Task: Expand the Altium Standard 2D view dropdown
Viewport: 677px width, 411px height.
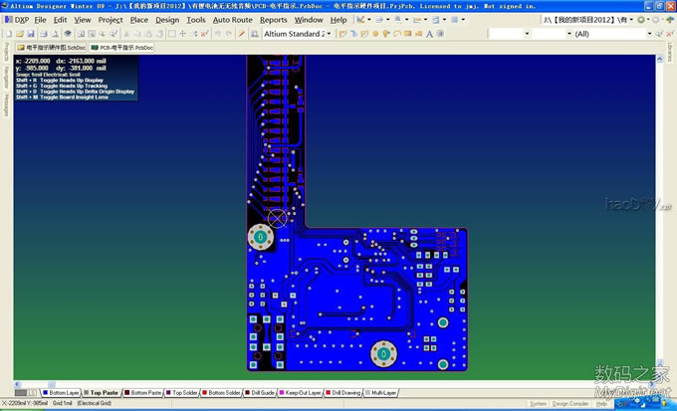Action: click(x=328, y=34)
